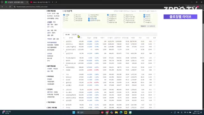Uncheck the 외국인비율 checkbox
The image size is (204, 115).
(x=89, y=19)
